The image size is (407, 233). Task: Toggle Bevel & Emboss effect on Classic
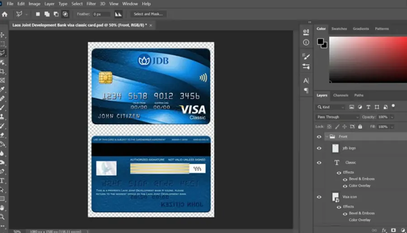click(345, 179)
